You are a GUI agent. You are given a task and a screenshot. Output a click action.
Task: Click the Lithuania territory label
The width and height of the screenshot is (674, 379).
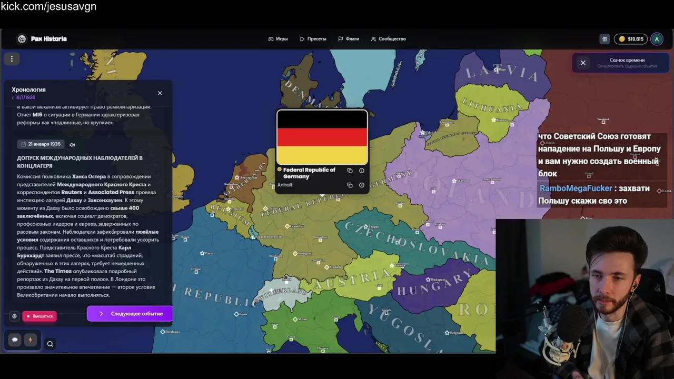click(x=492, y=105)
